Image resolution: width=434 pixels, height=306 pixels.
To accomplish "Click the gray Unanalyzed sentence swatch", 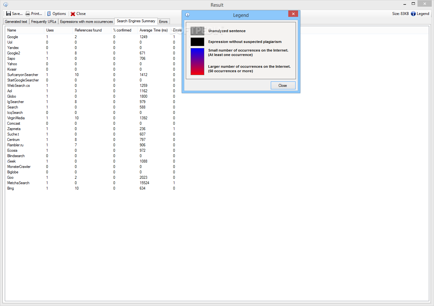I will [x=197, y=31].
